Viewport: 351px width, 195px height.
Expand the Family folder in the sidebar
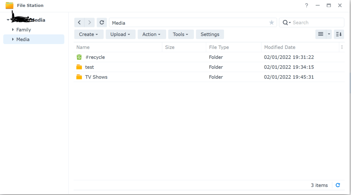pyautogui.click(x=13, y=29)
